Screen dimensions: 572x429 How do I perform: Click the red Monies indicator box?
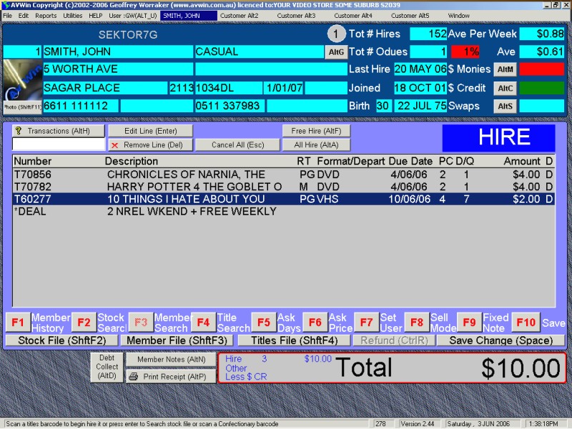tap(541, 69)
